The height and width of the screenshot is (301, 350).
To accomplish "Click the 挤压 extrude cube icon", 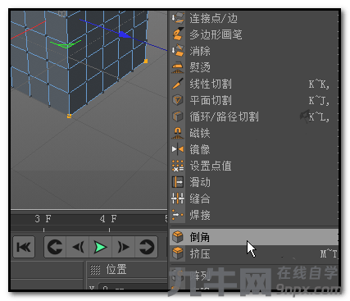I will click(178, 253).
